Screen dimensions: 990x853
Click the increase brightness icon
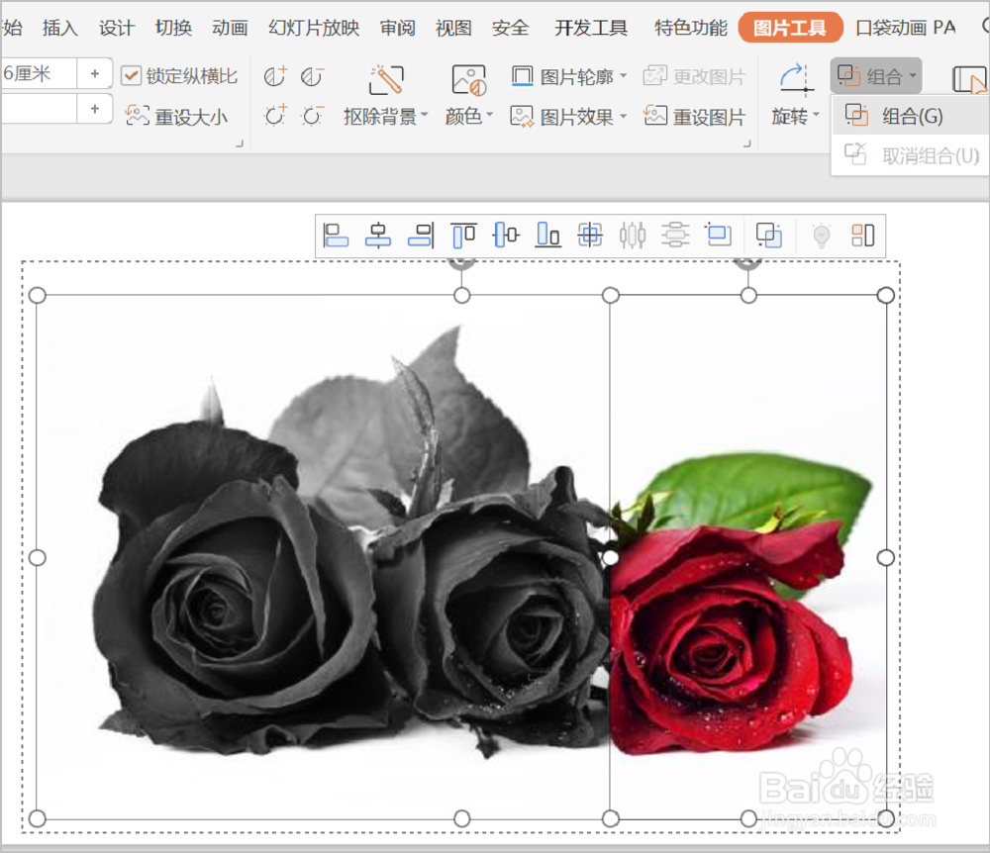(x=274, y=116)
